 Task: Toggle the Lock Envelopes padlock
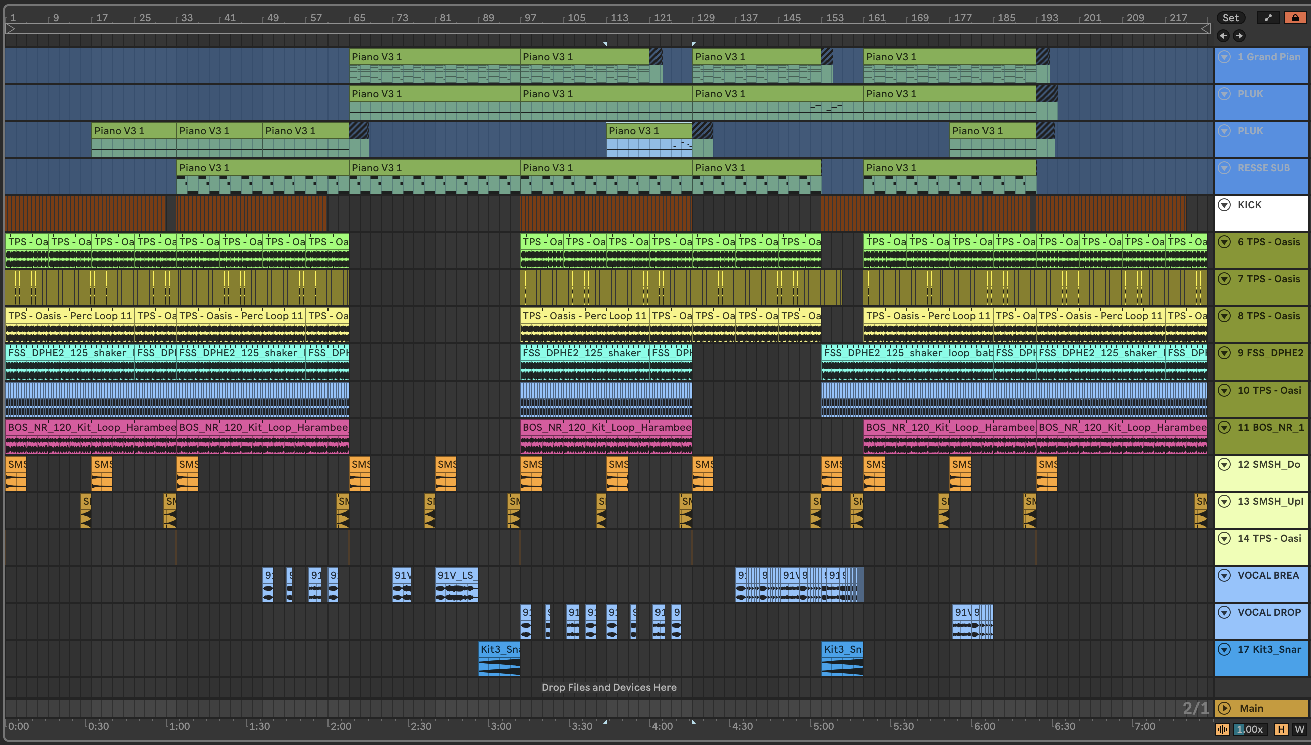1294,18
